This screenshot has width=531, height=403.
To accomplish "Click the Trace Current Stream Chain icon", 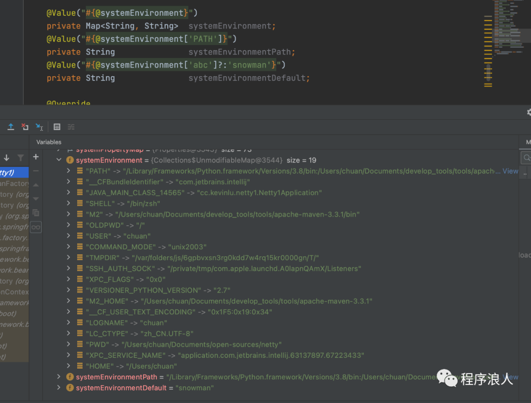I will (71, 127).
